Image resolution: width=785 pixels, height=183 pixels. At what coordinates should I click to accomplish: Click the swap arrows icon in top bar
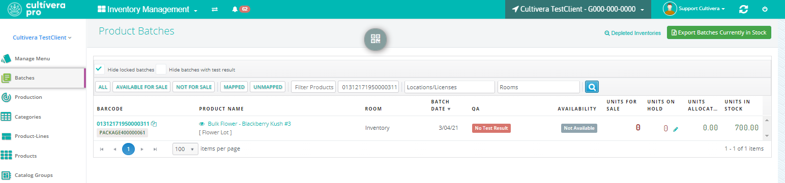coord(215,9)
